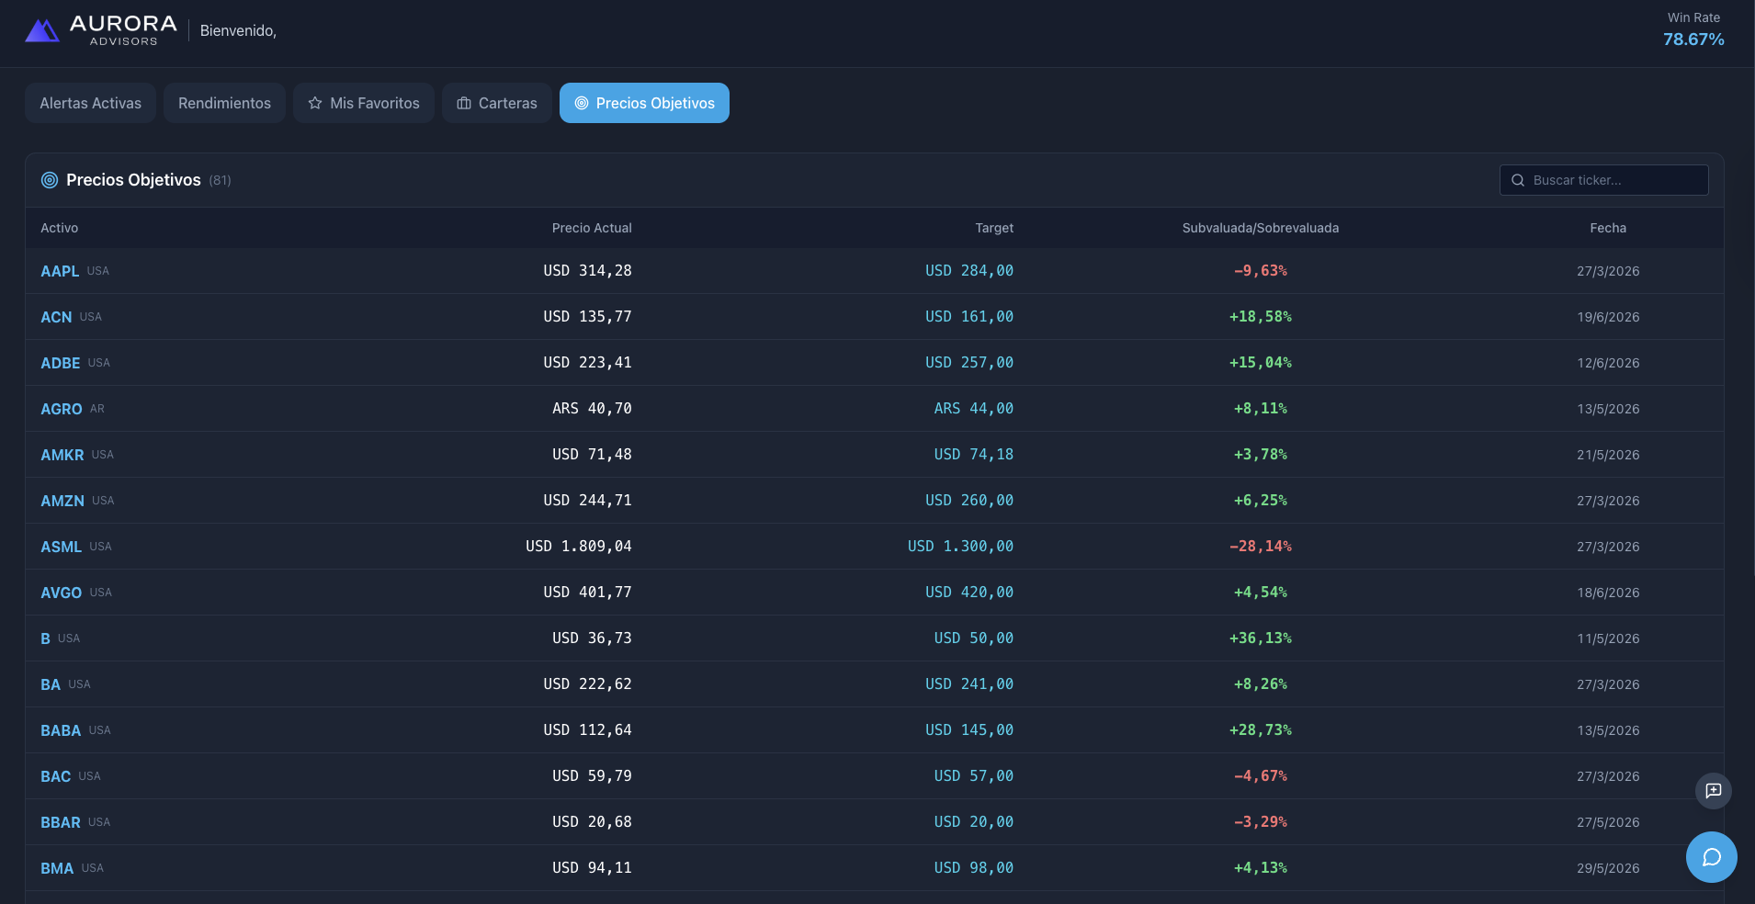Click the Aurora Advisors logo

pos(100,30)
